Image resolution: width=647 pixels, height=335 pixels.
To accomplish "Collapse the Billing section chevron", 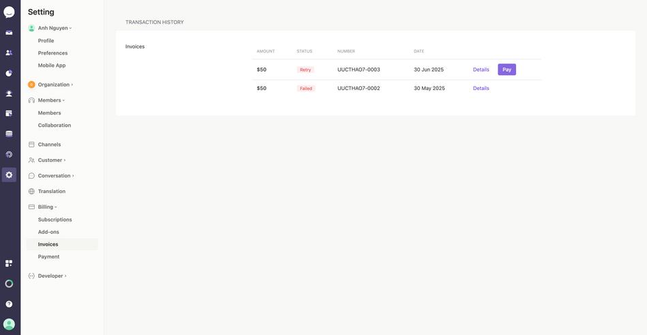I will [56, 207].
